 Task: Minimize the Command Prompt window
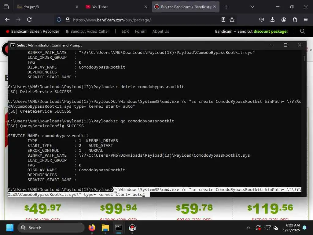(x=272, y=45)
